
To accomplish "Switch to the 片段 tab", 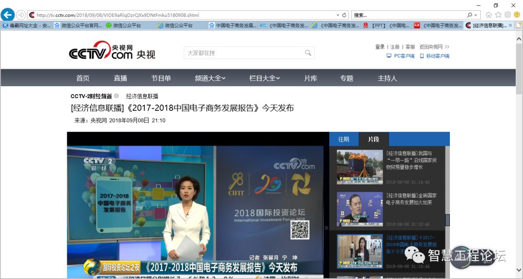I will 373,139.
